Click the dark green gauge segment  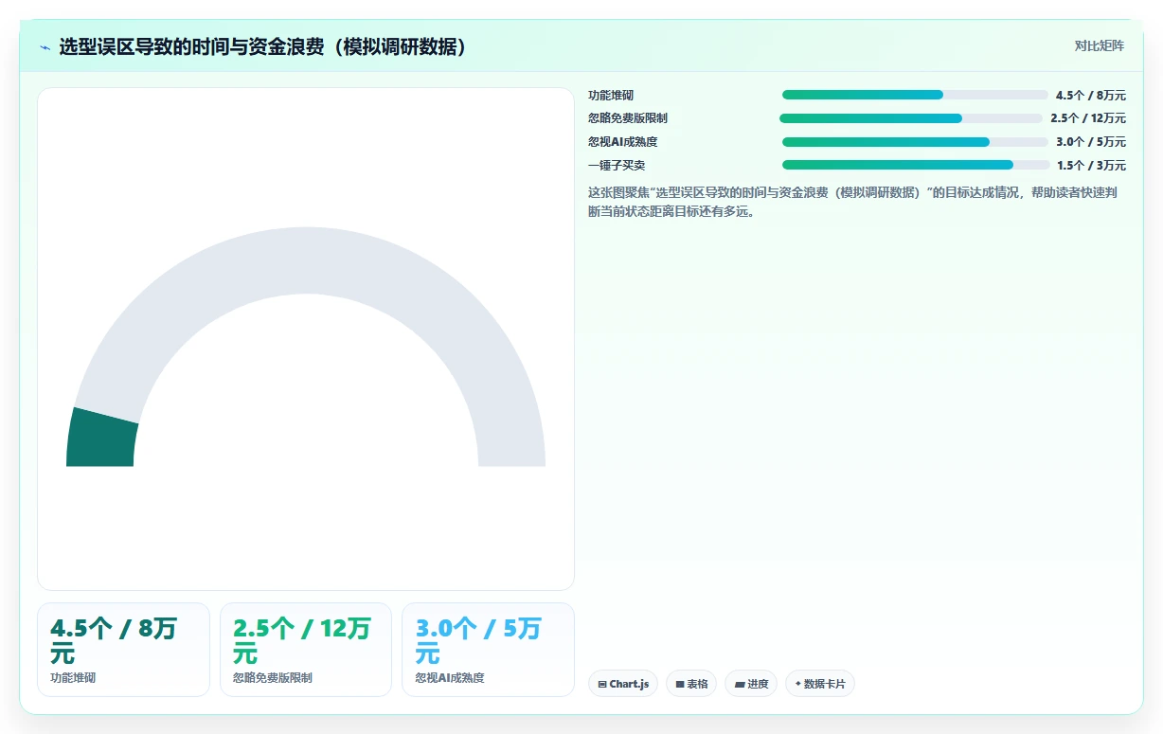pyautogui.click(x=101, y=440)
